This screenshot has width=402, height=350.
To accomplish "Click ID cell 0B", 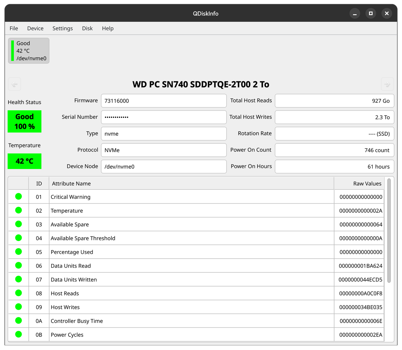I will tap(39, 335).
